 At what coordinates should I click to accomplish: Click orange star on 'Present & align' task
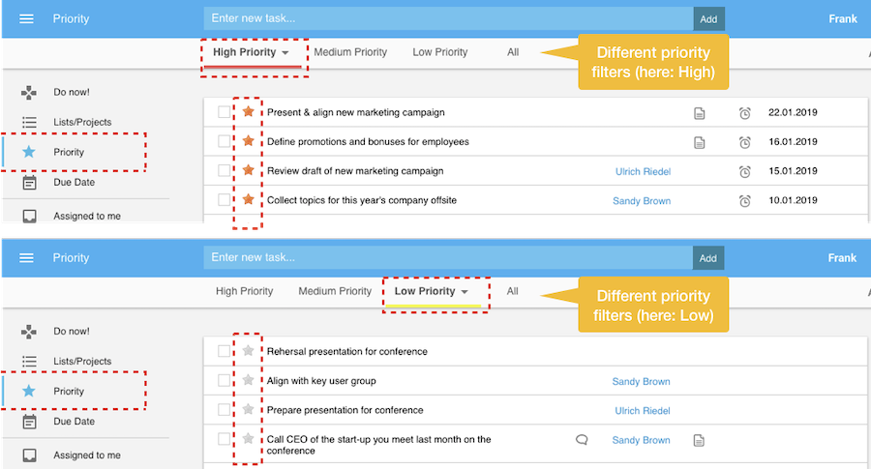(249, 112)
